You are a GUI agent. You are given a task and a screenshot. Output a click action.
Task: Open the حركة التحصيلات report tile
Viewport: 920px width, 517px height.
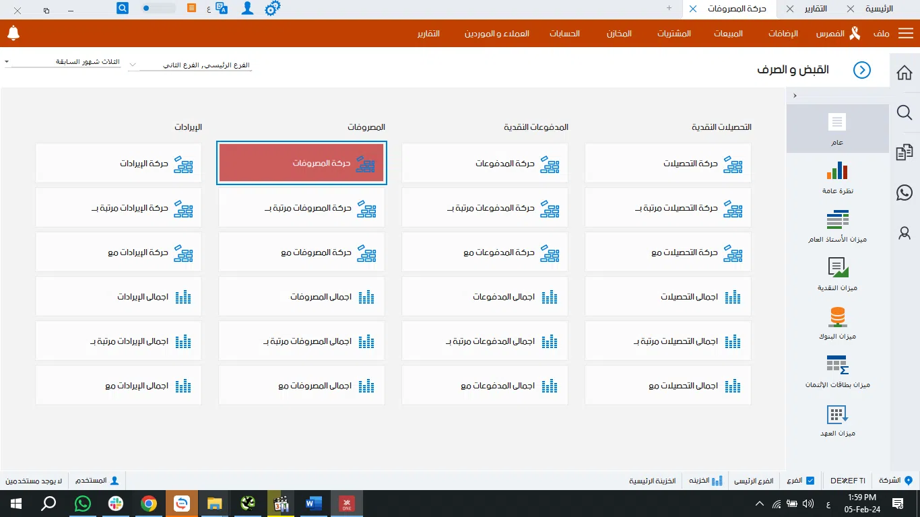(x=668, y=164)
